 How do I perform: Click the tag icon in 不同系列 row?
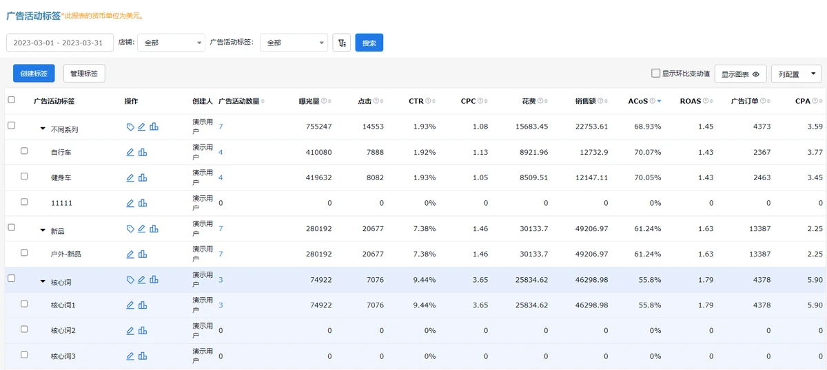click(x=130, y=127)
